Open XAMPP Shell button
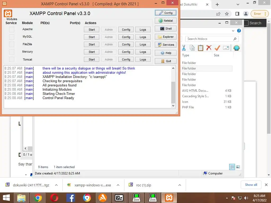Screen dimensions: 271x203 tap(166, 29)
